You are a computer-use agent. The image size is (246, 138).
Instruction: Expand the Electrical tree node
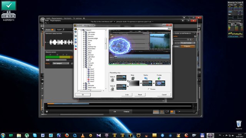point(84,55)
